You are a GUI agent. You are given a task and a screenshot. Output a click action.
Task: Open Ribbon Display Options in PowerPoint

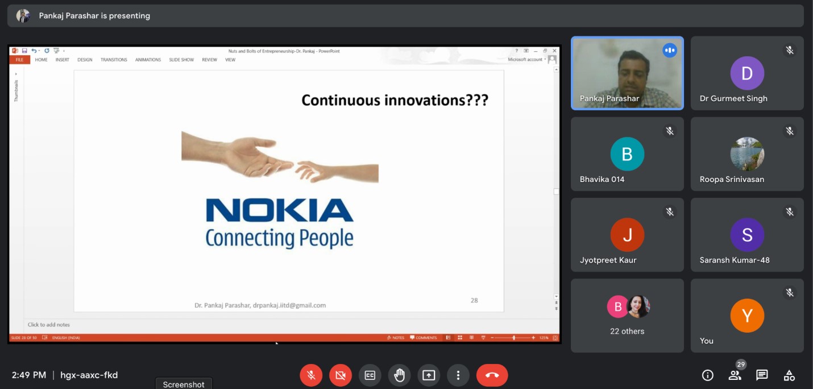pos(526,51)
